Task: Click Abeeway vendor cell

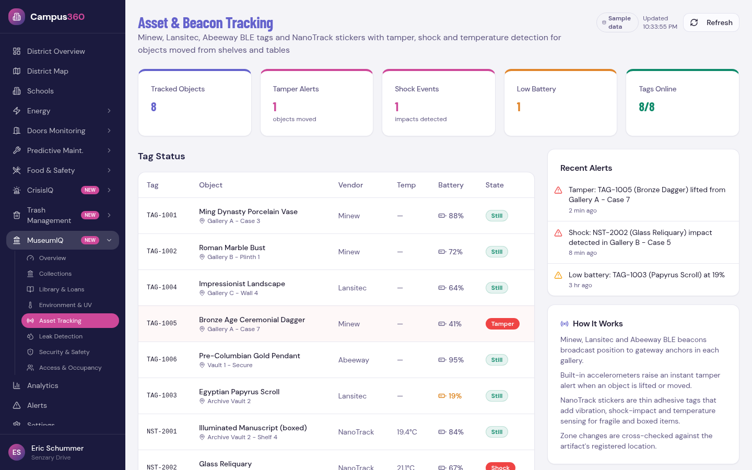Action: coord(354,360)
